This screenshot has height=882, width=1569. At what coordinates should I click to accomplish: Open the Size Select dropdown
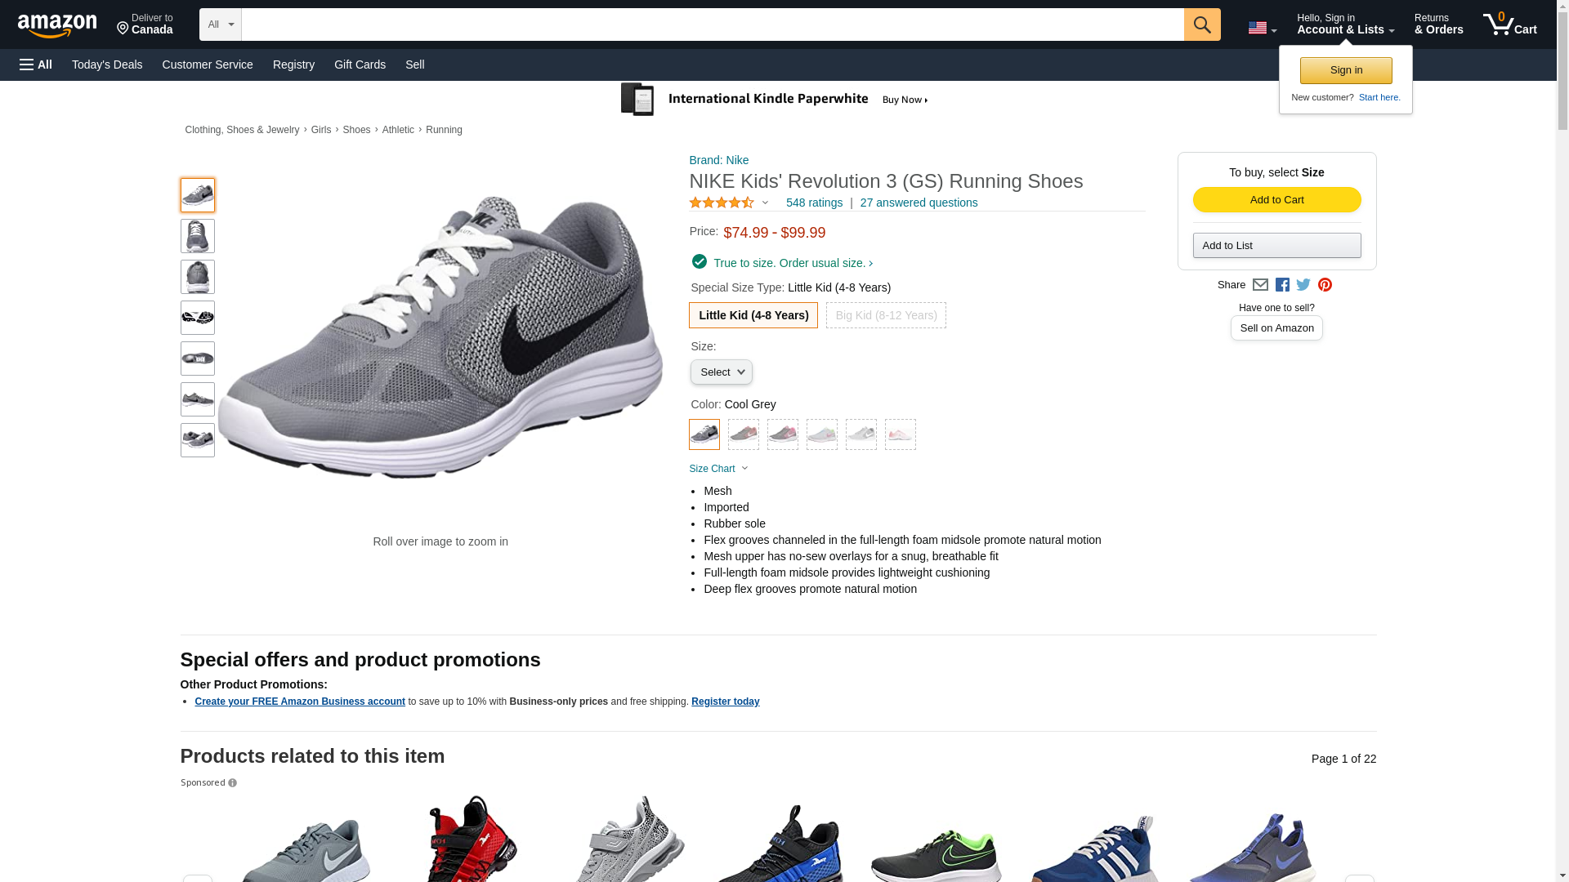[722, 372]
